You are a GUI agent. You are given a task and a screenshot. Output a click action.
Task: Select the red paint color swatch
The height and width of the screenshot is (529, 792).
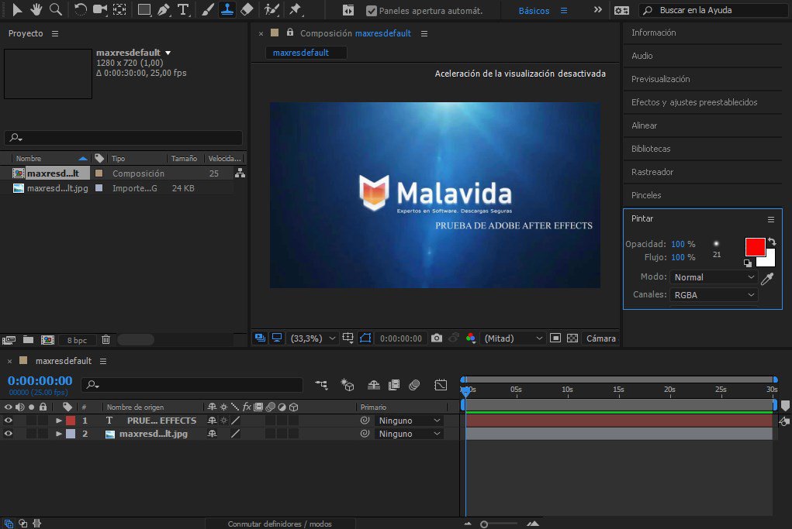coord(754,246)
